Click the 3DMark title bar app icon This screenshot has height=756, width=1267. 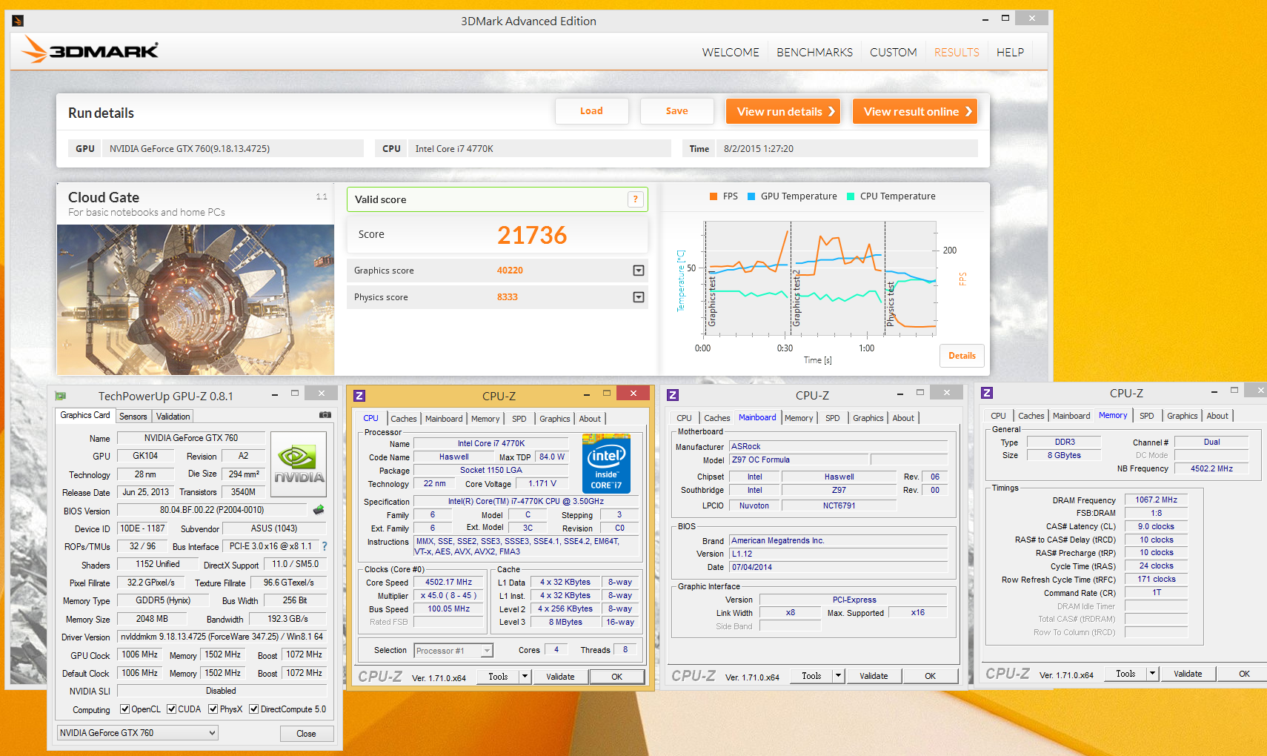coord(18,21)
